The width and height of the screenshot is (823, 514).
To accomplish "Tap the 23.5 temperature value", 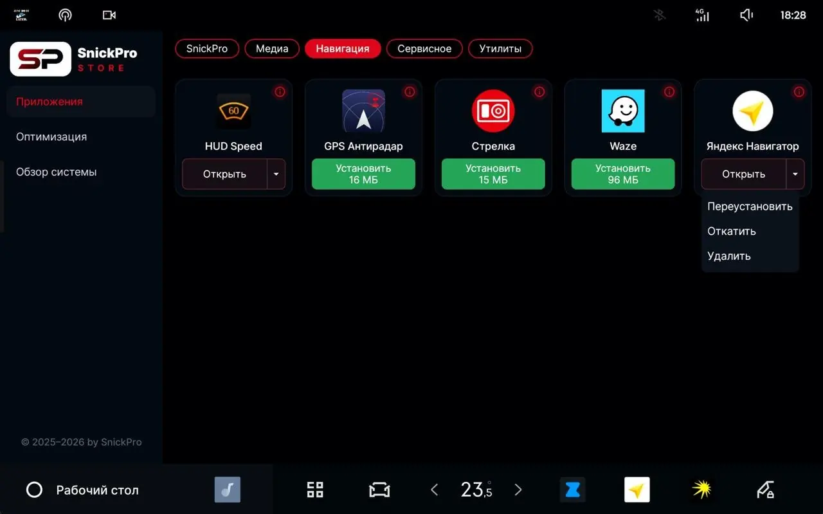I will (x=476, y=490).
